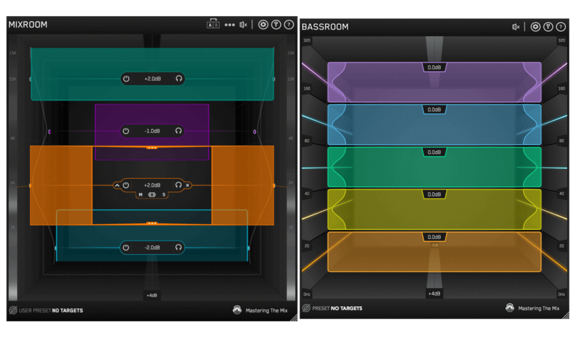This screenshot has width=577, height=337.
Task: Set orange band to Mid with M
Action: (x=140, y=195)
